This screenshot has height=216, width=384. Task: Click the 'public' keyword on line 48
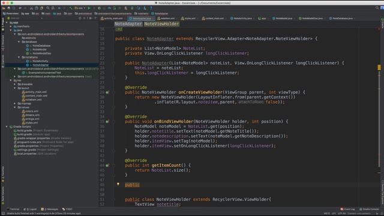(x=132, y=185)
